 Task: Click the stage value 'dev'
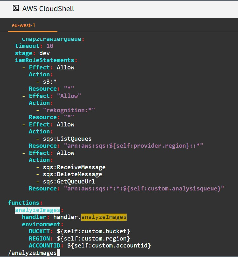coord(44,53)
